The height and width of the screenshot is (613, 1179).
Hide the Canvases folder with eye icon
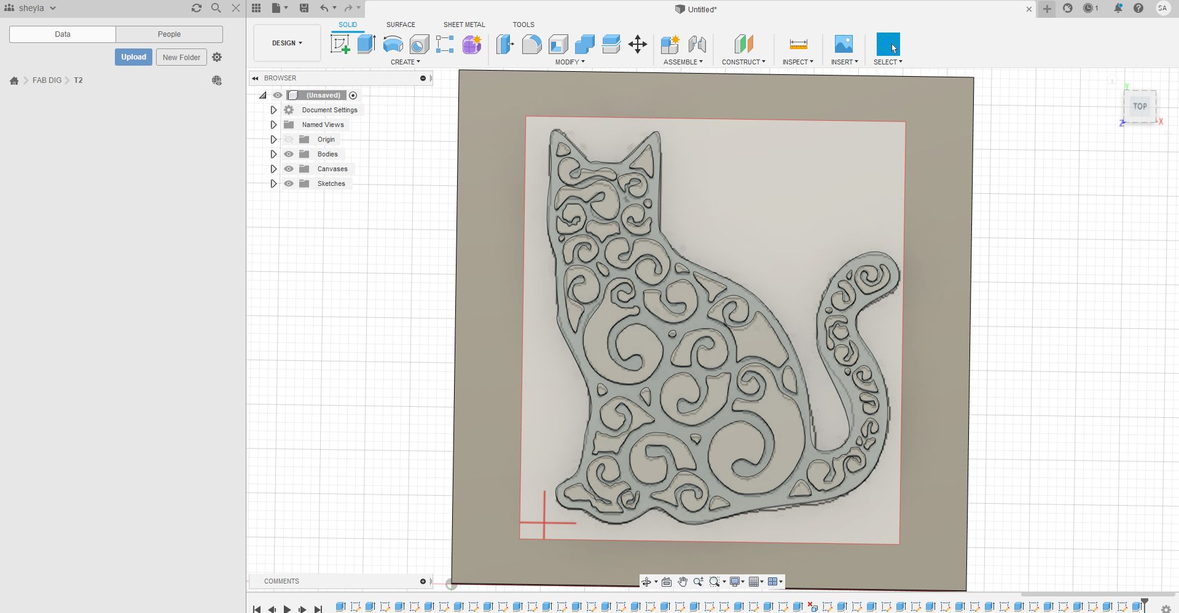click(x=289, y=169)
